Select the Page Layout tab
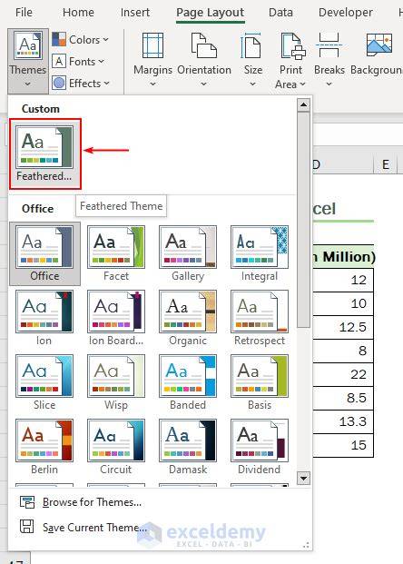Screen dimensions: 403x564 [210, 13]
